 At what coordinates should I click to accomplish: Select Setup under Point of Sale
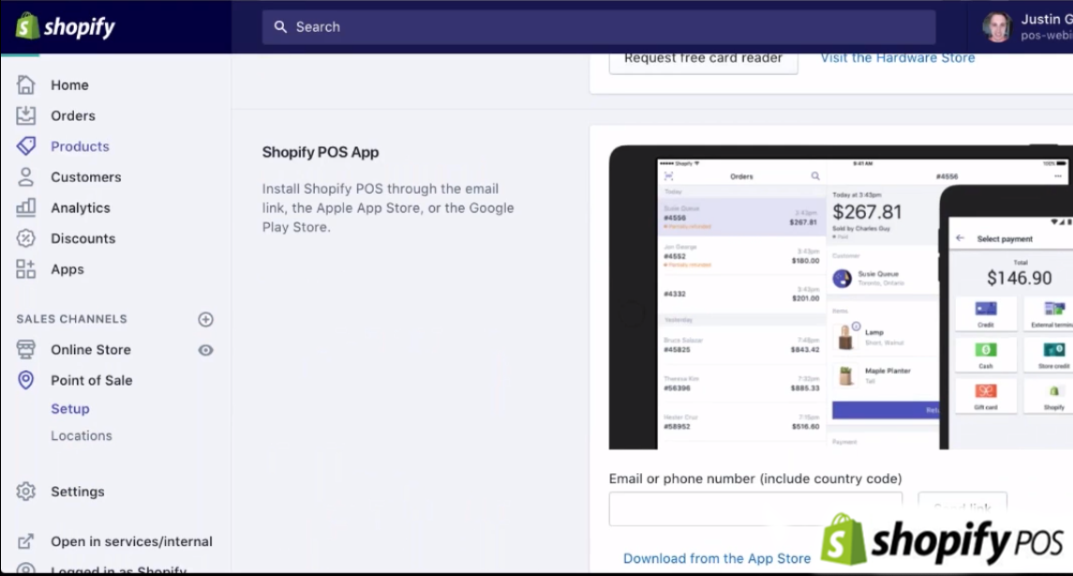(70, 409)
